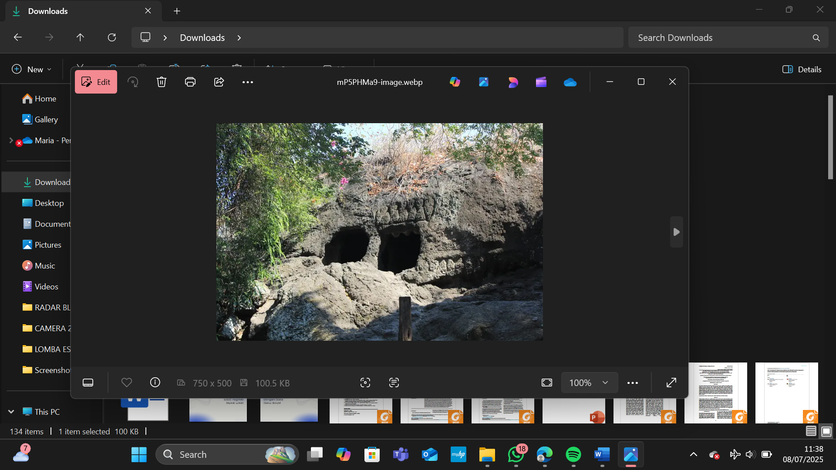Toggle the Details pane in Explorer
836x470 pixels.
coord(802,69)
